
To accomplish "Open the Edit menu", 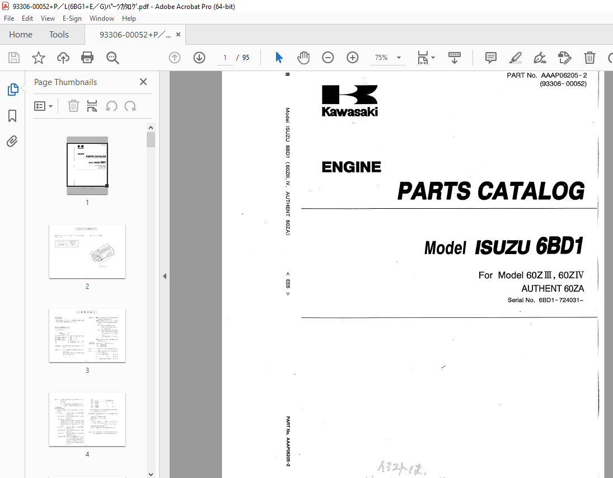I will point(27,18).
